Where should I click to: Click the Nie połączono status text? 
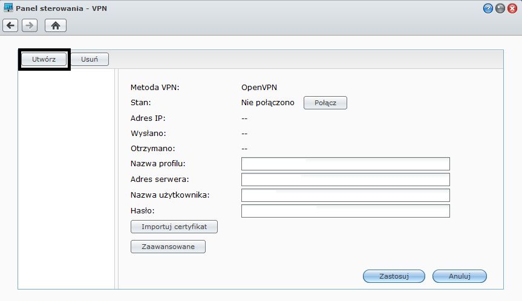[x=268, y=103]
